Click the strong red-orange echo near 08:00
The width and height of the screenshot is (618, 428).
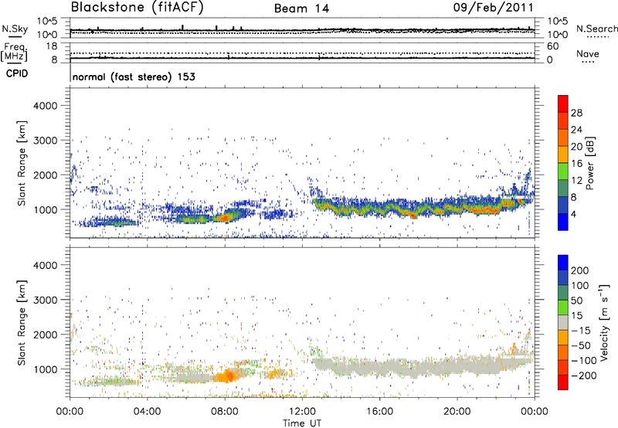(x=225, y=218)
